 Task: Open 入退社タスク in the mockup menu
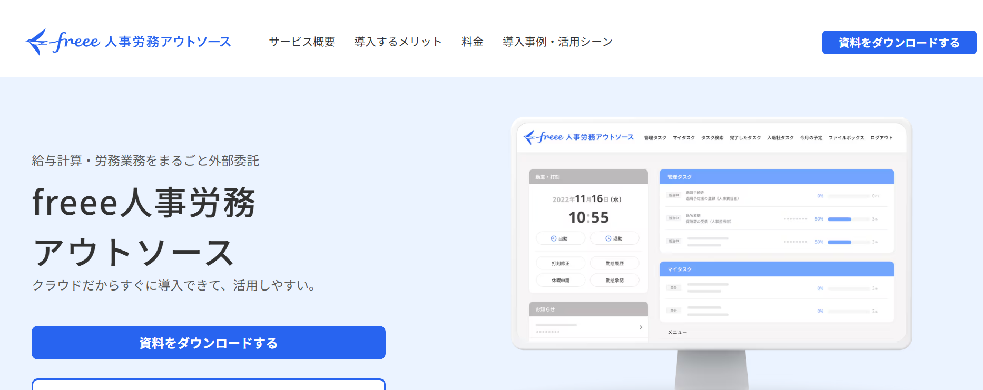coord(780,138)
